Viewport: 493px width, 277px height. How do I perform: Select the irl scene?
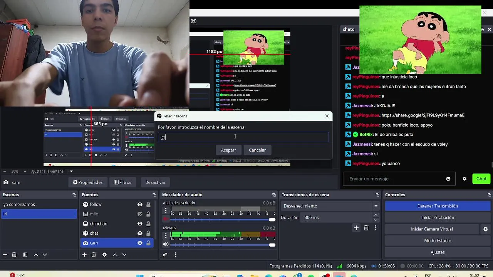pos(39,214)
